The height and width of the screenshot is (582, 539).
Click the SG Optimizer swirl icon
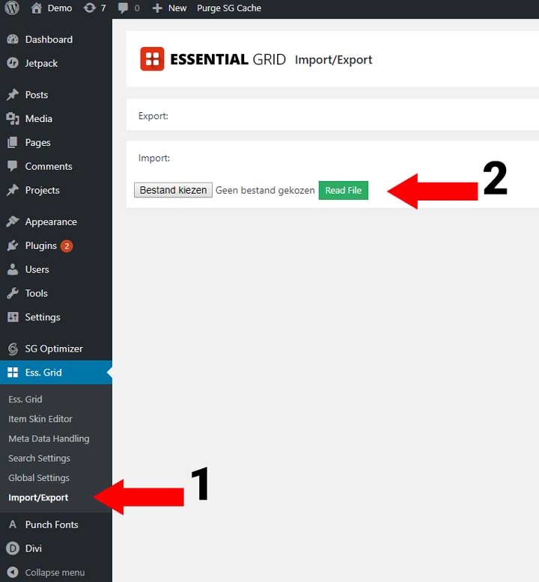(x=13, y=349)
